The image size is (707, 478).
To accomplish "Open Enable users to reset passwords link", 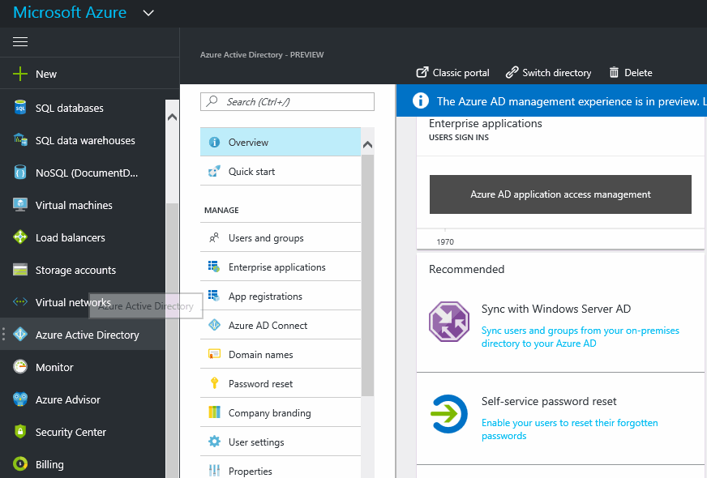I will [x=569, y=429].
